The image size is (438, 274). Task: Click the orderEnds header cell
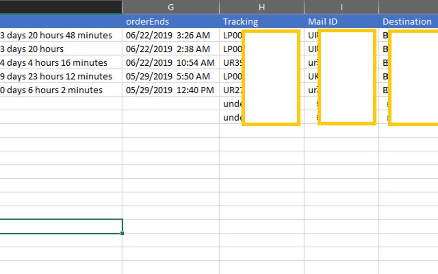pyautogui.click(x=170, y=21)
